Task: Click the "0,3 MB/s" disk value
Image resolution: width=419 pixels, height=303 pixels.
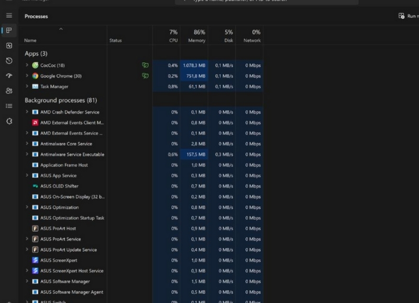Action: (x=224, y=154)
